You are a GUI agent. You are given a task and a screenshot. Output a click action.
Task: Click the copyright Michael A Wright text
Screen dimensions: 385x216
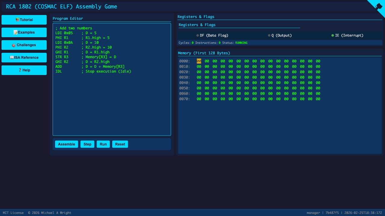pos(50,213)
